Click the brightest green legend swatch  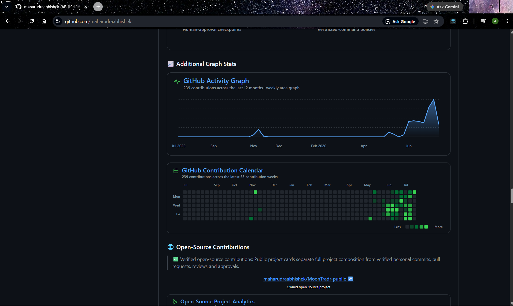(426, 227)
